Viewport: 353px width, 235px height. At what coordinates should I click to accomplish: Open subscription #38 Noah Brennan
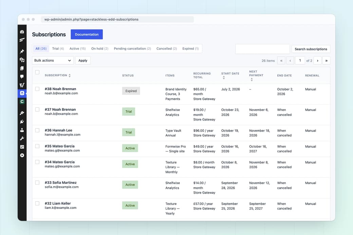[x=60, y=89]
